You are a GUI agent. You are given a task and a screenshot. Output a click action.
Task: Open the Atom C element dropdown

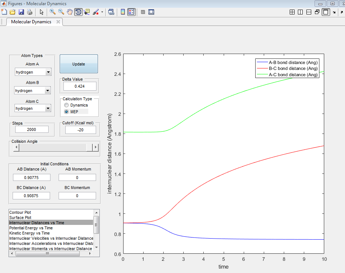[x=48, y=108]
